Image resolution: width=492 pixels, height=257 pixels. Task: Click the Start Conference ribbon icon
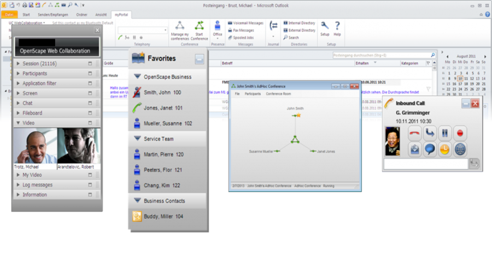[x=199, y=31]
